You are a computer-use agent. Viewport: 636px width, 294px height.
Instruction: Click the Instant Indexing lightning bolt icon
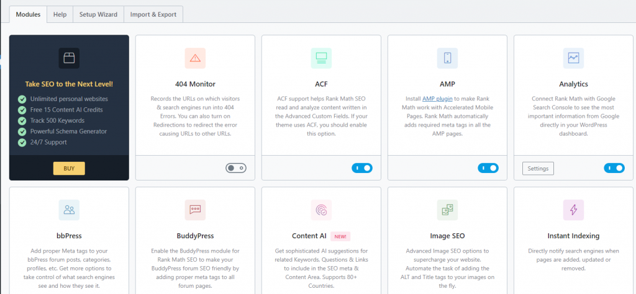pos(573,210)
